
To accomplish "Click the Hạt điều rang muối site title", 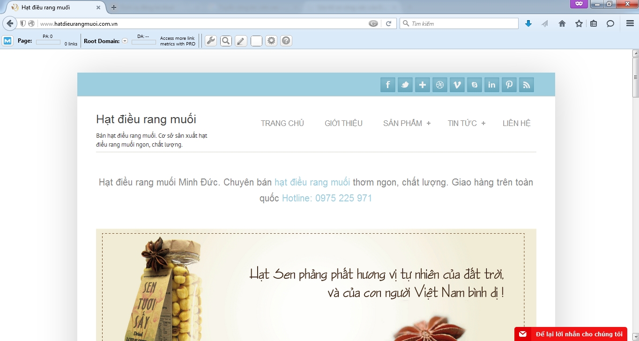I will (146, 119).
